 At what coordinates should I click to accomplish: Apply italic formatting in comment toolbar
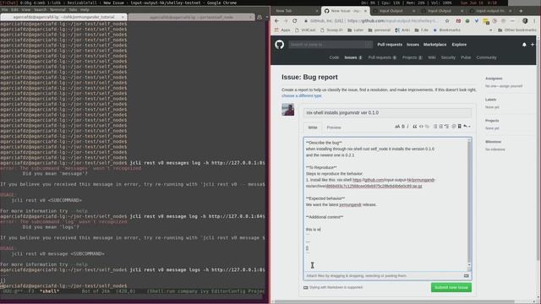click(407, 127)
